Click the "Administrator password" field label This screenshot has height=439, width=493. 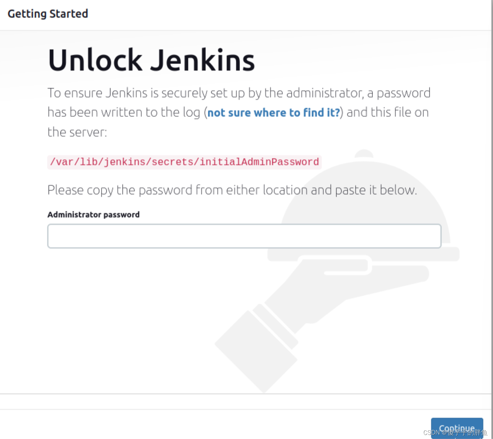click(93, 215)
